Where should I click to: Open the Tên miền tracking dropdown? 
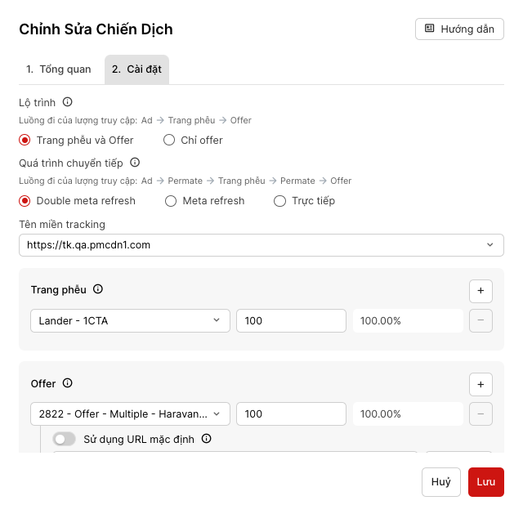pyautogui.click(x=261, y=244)
